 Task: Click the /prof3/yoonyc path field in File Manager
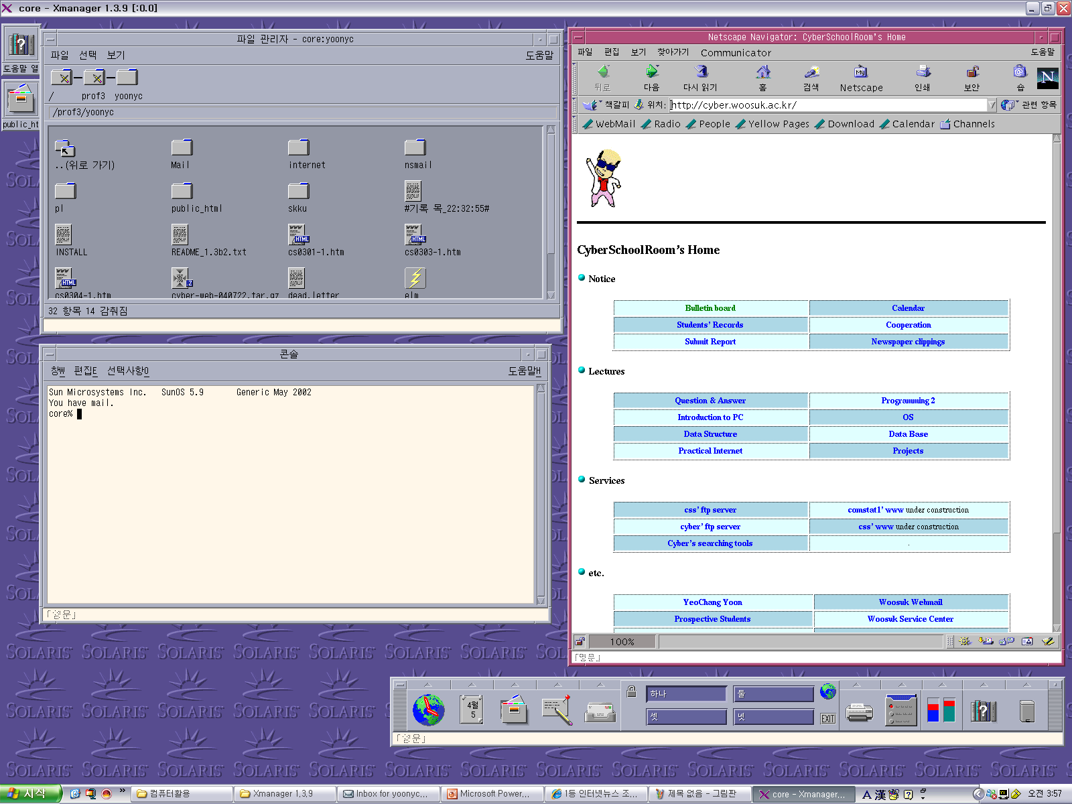pos(303,112)
